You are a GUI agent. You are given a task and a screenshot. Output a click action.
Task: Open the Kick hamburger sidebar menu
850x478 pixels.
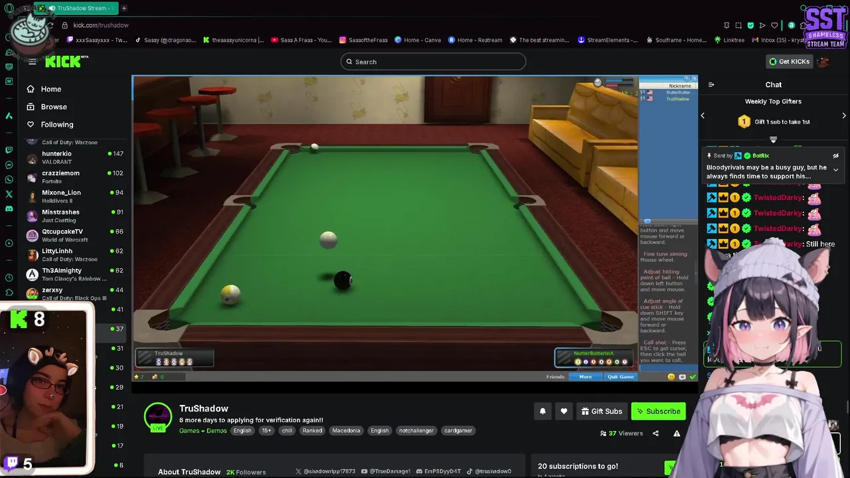pyautogui.click(x=32, y=62)
